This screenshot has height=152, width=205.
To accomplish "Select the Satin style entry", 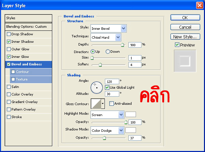I will coord(15,87).
